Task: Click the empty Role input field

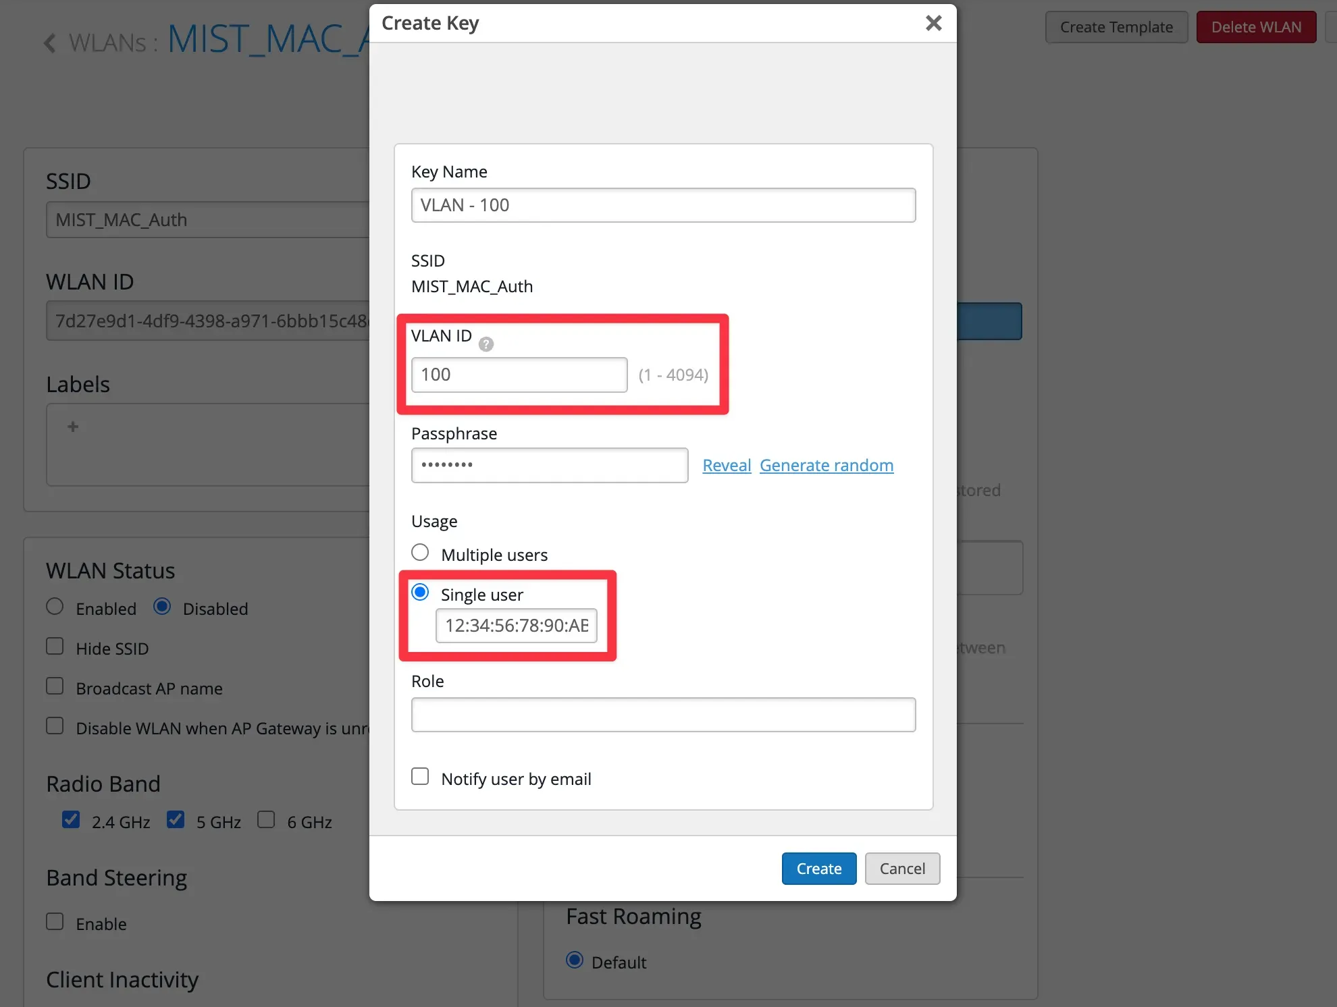Action: (x=662, y=715)
